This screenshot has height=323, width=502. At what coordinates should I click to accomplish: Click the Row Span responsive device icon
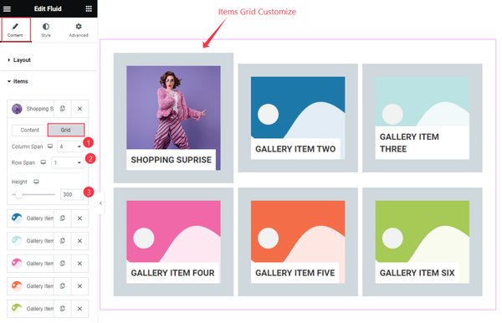click(44, 162)
